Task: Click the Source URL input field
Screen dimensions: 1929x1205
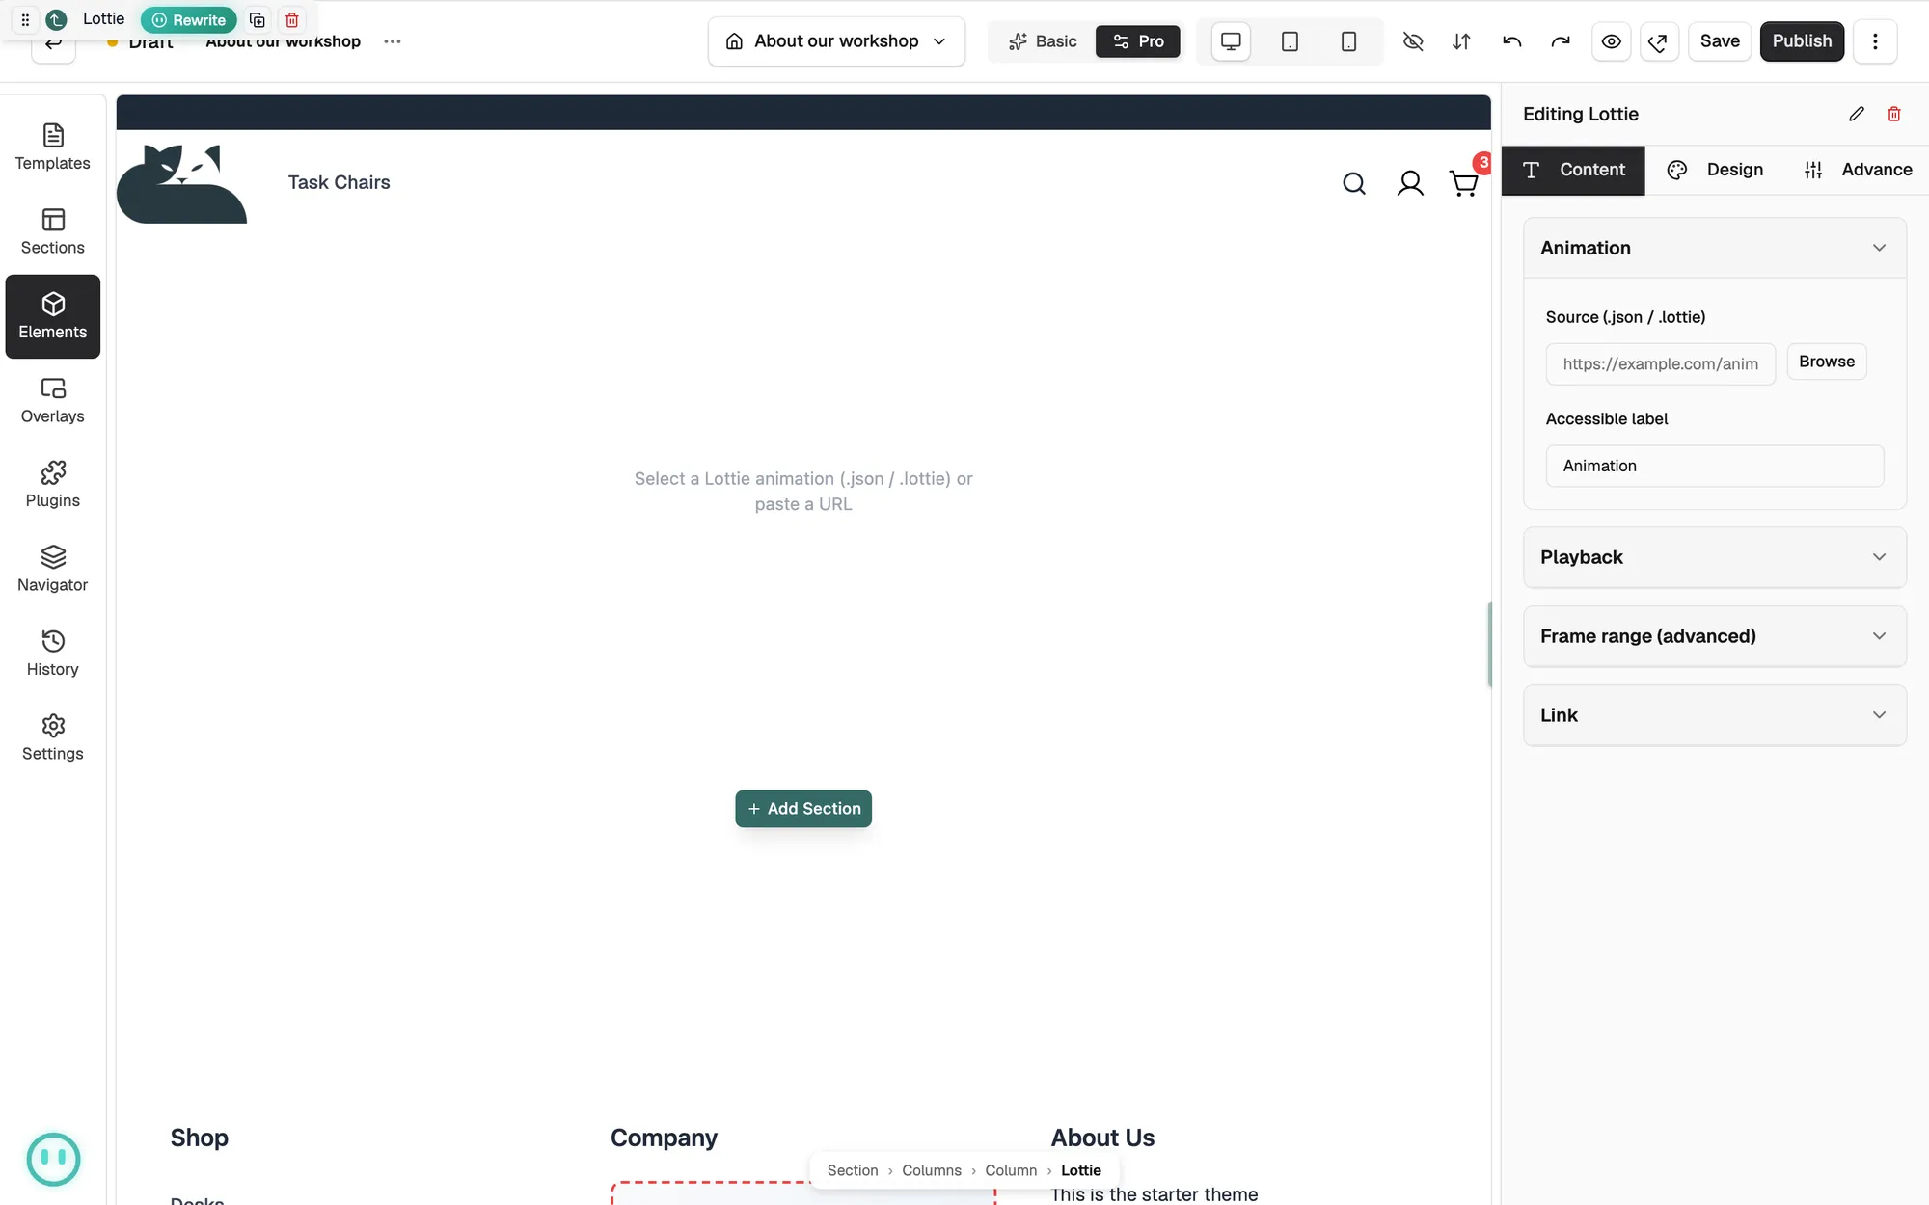Action: pyautogui.click(x=1660, y=364)
